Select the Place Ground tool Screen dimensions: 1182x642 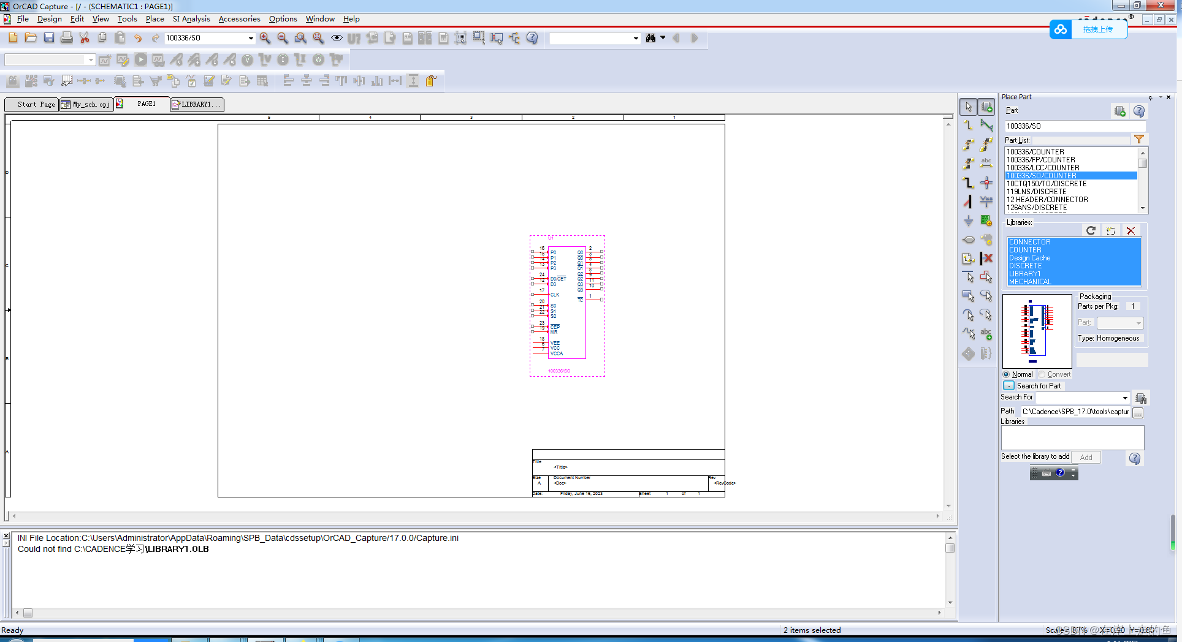pyautogui.click(x=968, y=221)
